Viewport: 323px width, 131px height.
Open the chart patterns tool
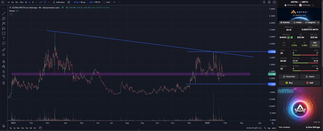(x=4, y=23)
